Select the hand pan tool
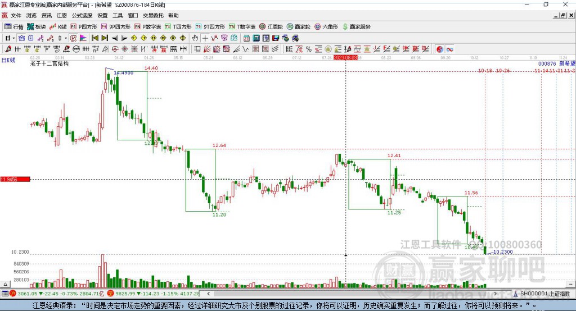Viewport: 576px width, 311px height. tap(195, 38)
